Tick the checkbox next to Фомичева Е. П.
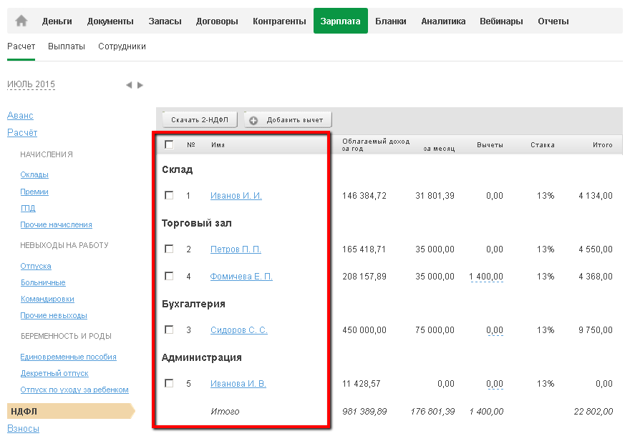This screenshot has width=630, height=446. [169, 276]
